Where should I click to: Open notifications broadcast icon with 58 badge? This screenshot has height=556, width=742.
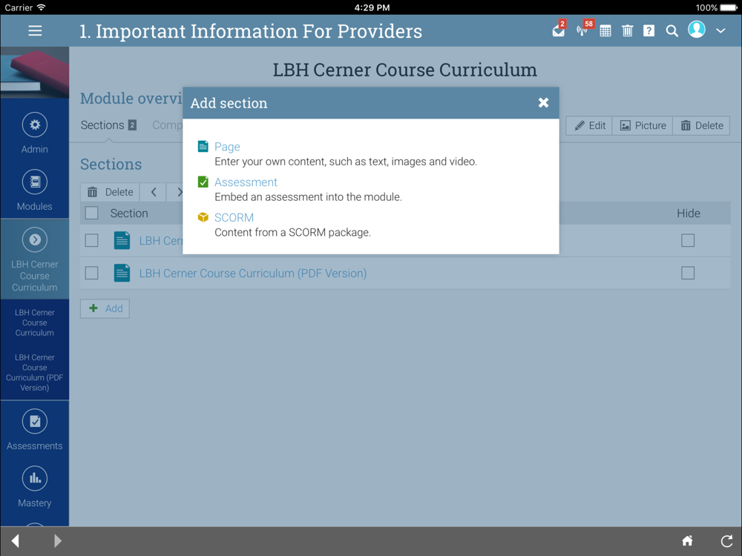[x=583, y=30]
